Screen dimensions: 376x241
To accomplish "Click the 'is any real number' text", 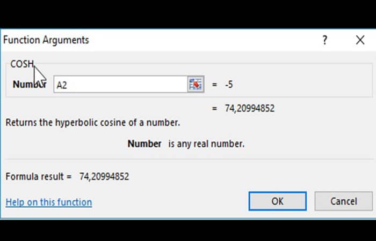I will pos(206,144).
